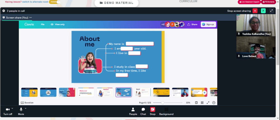Select slide thumbnail 9
Image resolution: width=280 pixels, height=120 pixels.
[180, 92]
